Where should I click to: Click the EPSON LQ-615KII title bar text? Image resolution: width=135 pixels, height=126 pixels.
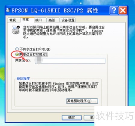[55, 11]
